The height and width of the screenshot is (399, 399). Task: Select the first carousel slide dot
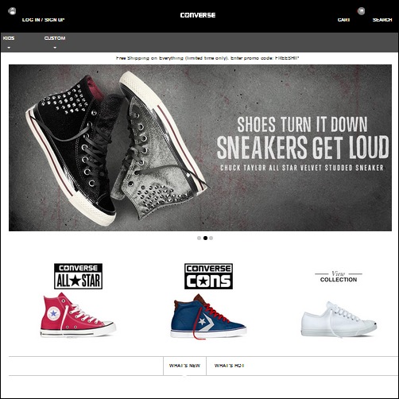[x=199, y=238]
